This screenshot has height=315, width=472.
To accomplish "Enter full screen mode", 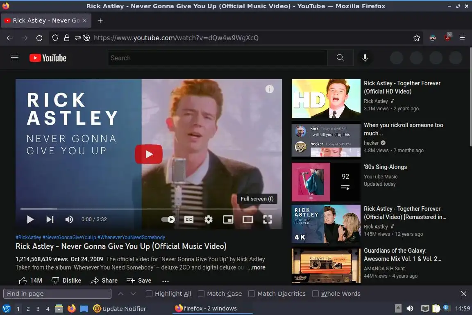I will coord(267,219).
